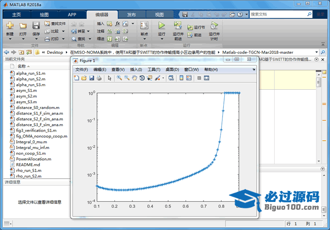Screen dimensions: 330x230
Task: Open Help (帮助) menu in Figure 1
Action: click(x=211, y=69)
